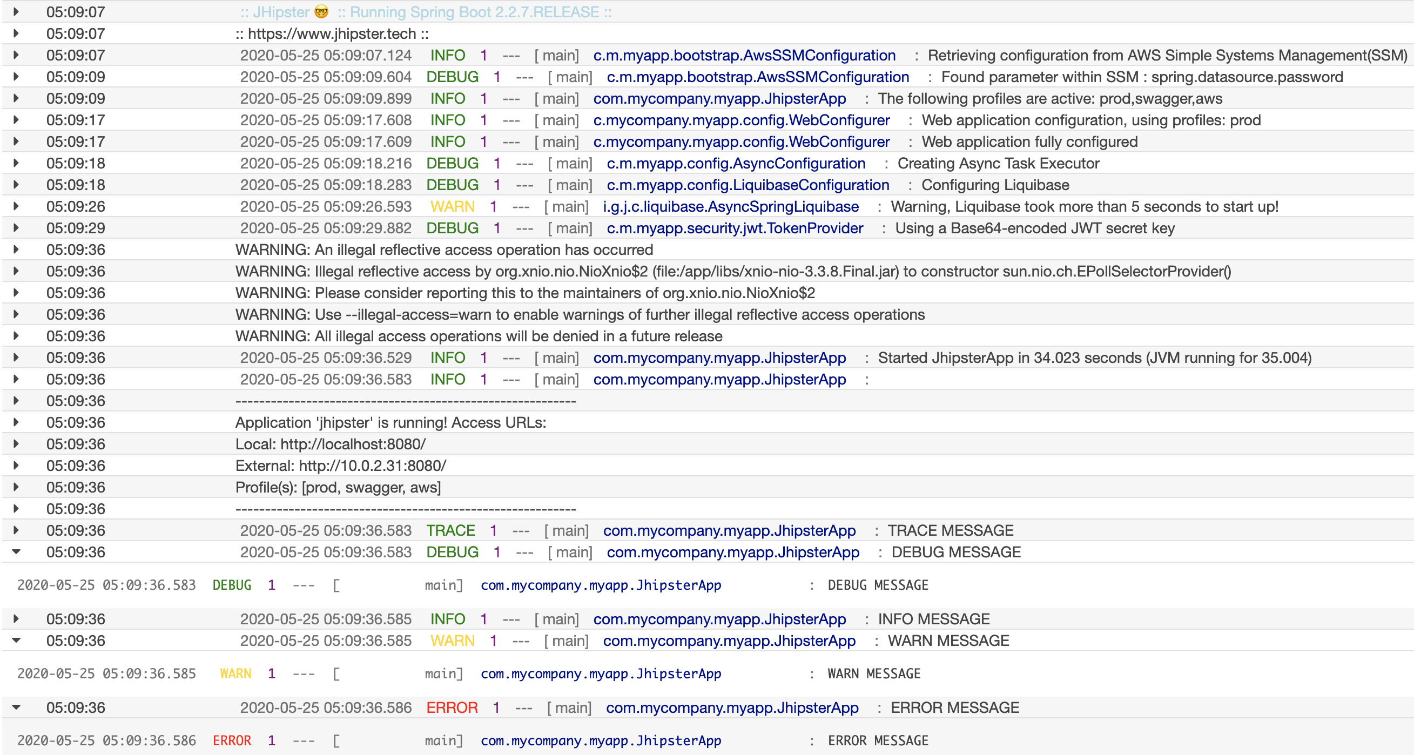Expand the INFO MESSAGE log row
Screen dimensions: 1414x755
click(x=16, y=619)
